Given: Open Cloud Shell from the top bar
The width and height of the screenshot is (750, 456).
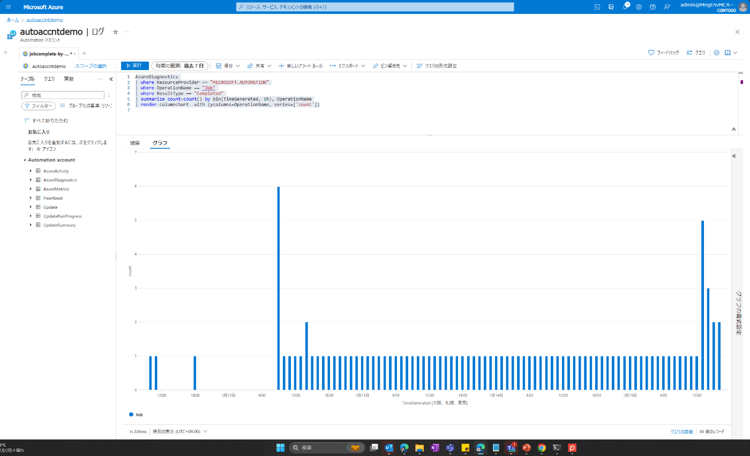Looking at the screenshot, I should (x=597, y=7).
